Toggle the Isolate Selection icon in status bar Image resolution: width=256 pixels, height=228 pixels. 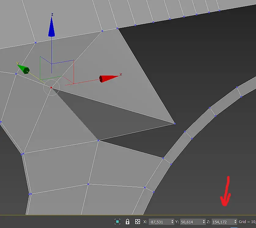117,222
